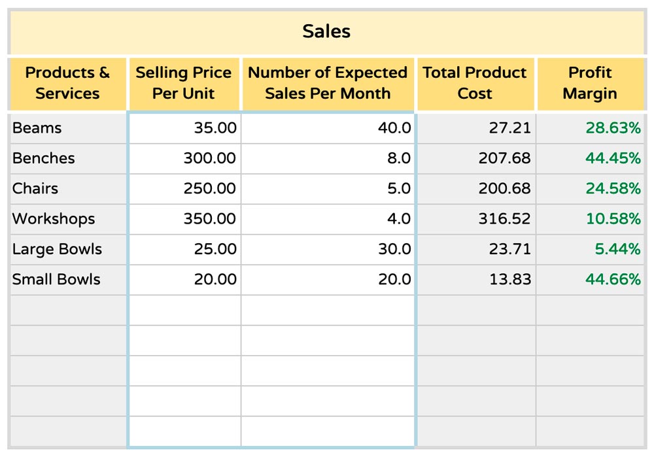Screen dimensions: 654x459
Task: Select the Products & Services column header
Action: click(x=67, y=84)
